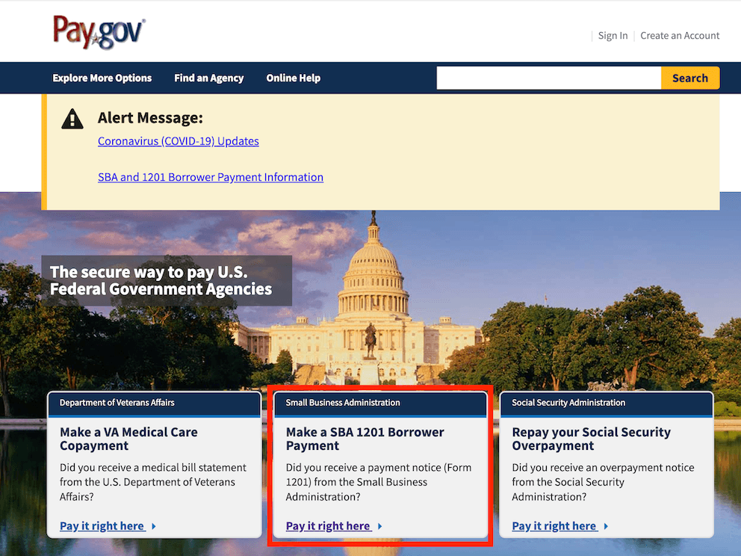741x556 pixels.
Task: Click 'Pay it right here' for Social Security
Action: coord(554,526)
